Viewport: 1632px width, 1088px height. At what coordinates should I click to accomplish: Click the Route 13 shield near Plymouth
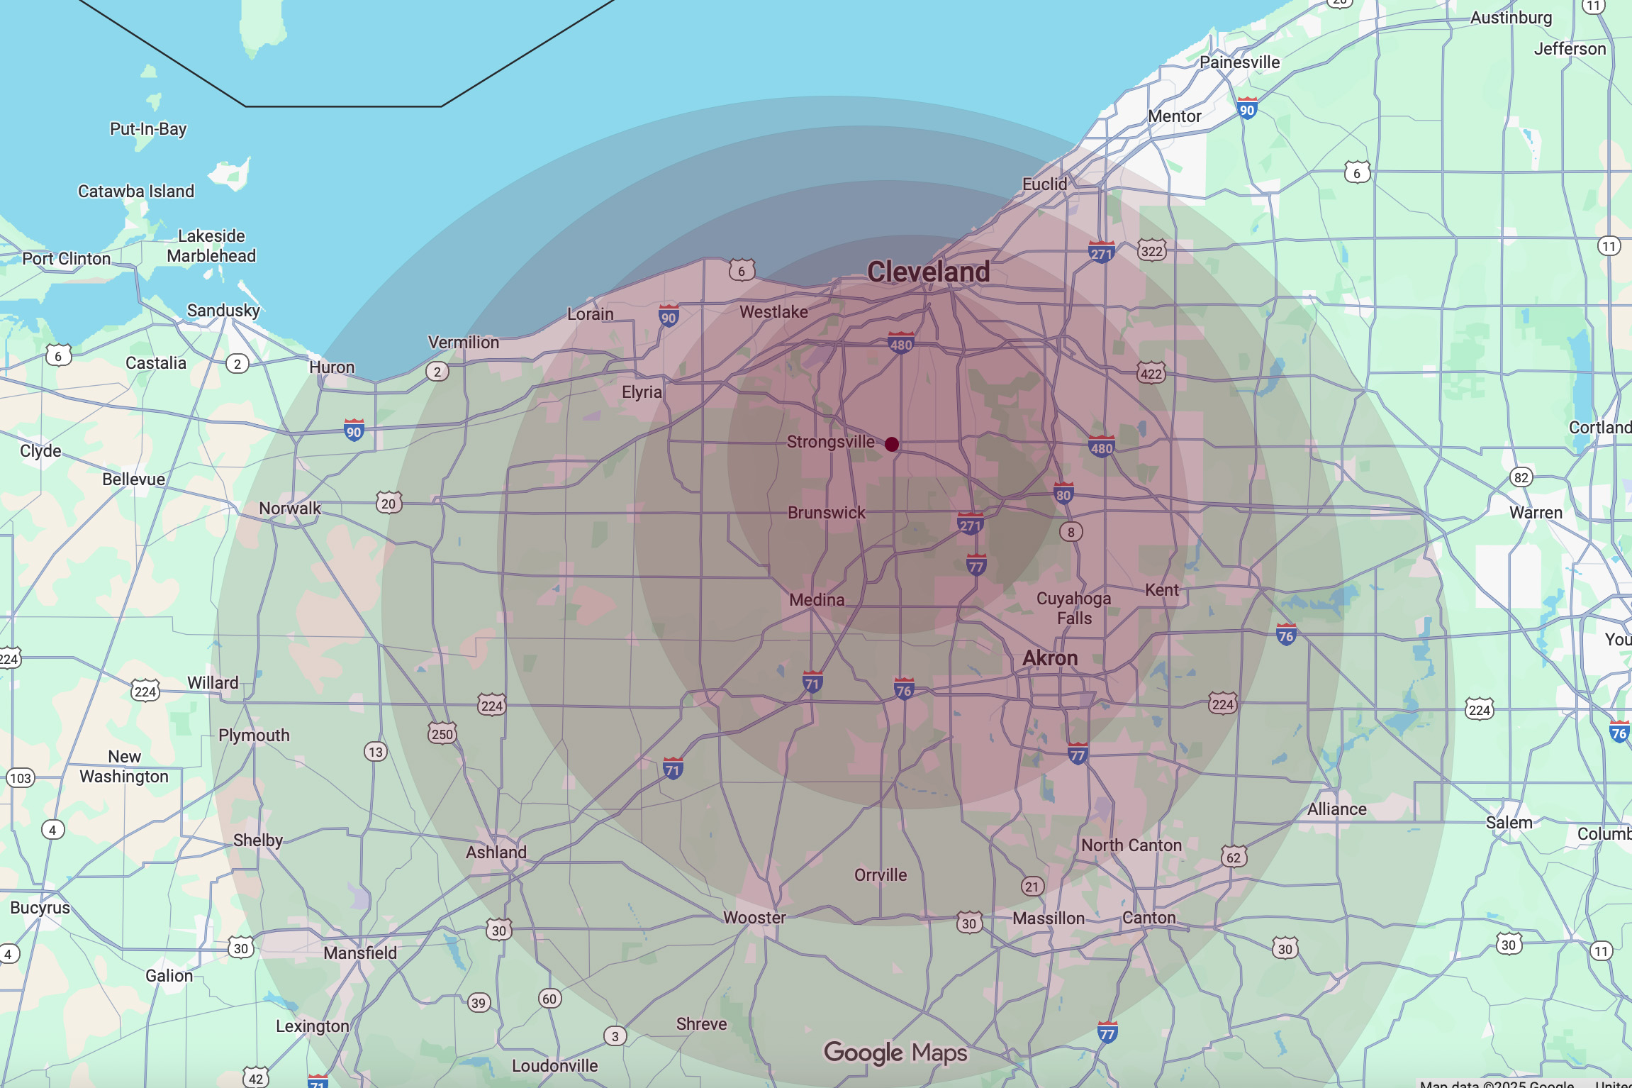pyautogui.click(x=375, y=752)
